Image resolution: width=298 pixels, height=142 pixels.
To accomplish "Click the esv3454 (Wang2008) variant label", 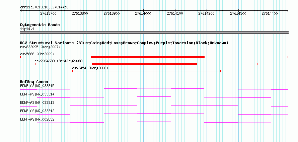I will click(x=90, y=68).
